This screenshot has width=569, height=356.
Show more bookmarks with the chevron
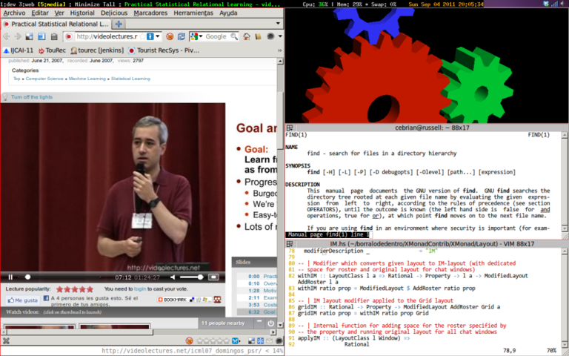[x=280, y=50]
